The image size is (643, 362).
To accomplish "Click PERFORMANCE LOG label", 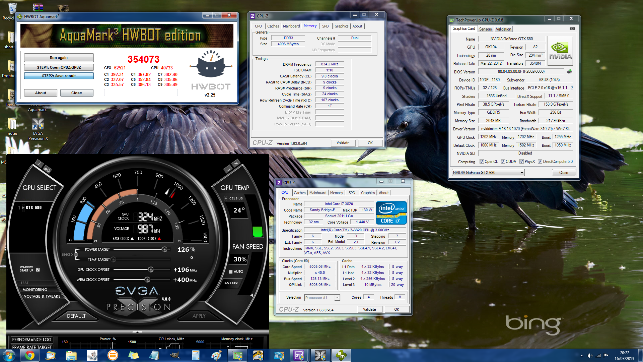I will [x=32, y=340].
